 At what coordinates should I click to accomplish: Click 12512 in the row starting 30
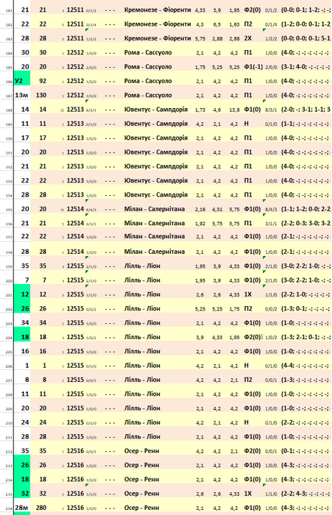coord(75,52)
